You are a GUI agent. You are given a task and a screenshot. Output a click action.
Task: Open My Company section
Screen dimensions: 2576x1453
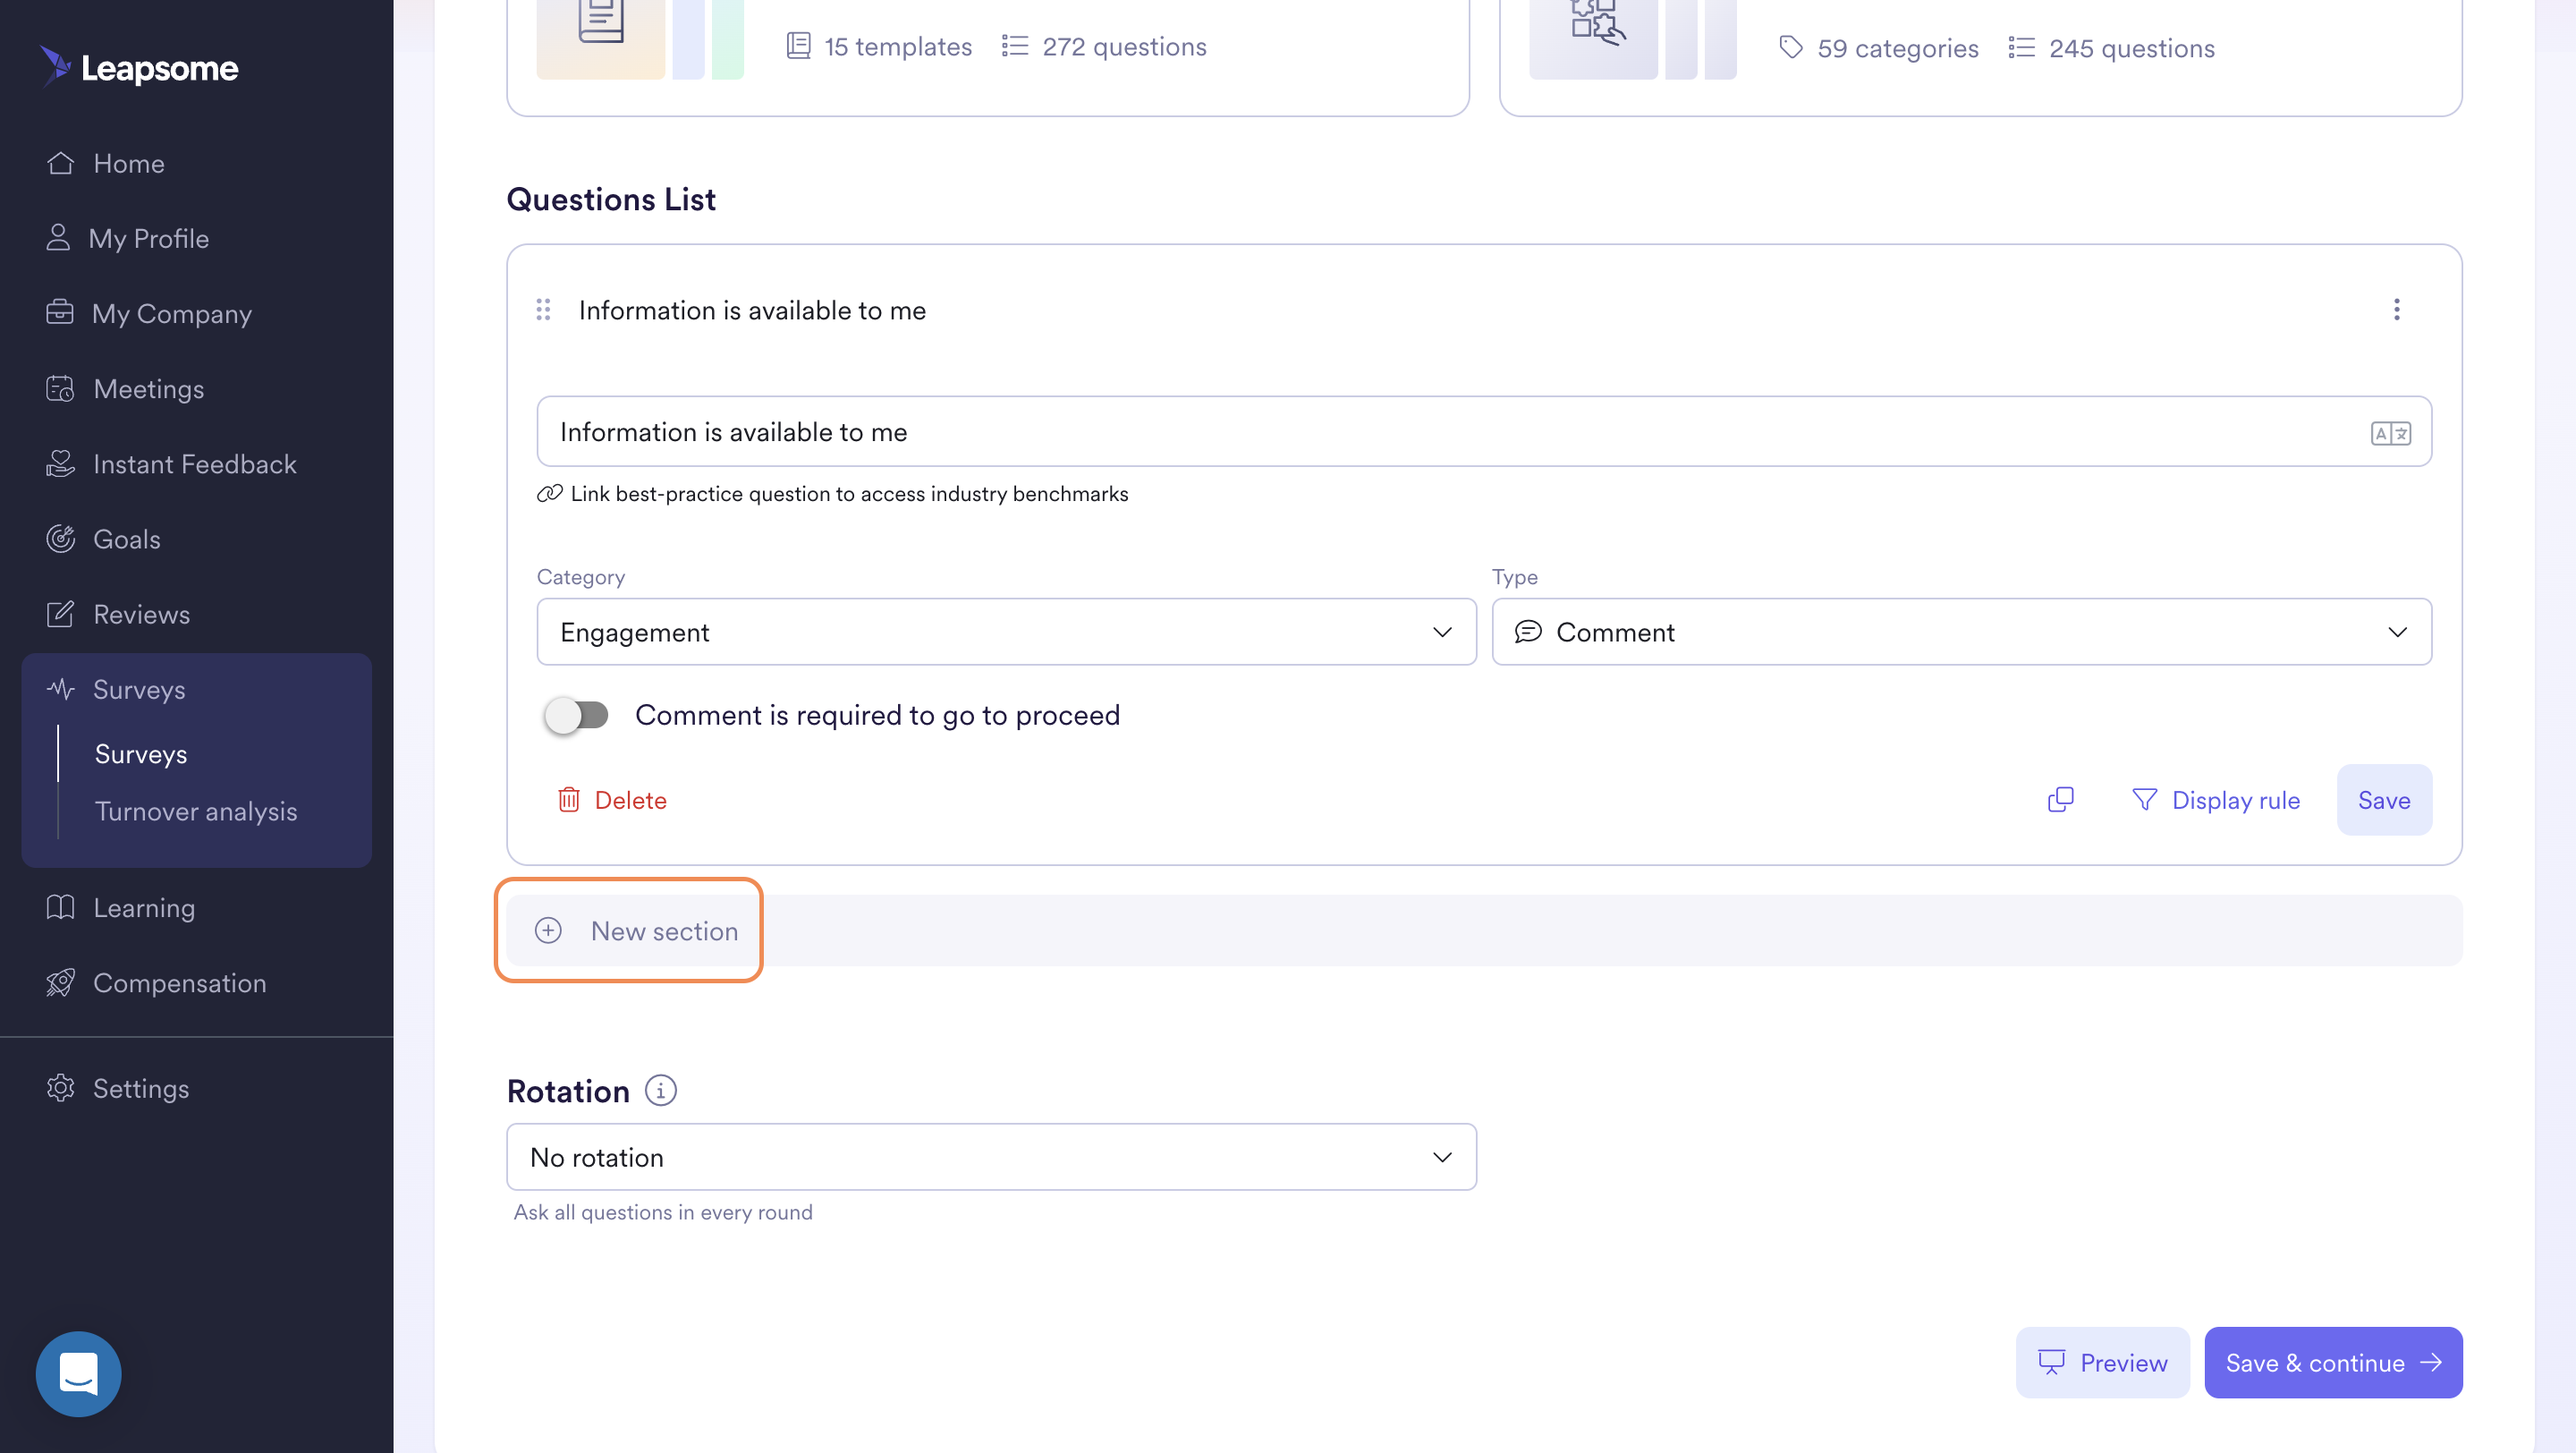click(171, 313)
